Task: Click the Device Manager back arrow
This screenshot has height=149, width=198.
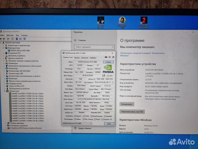Action: click(x=1, y=39)
